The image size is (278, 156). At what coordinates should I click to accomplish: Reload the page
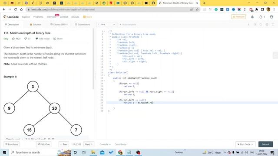[16, 10]
